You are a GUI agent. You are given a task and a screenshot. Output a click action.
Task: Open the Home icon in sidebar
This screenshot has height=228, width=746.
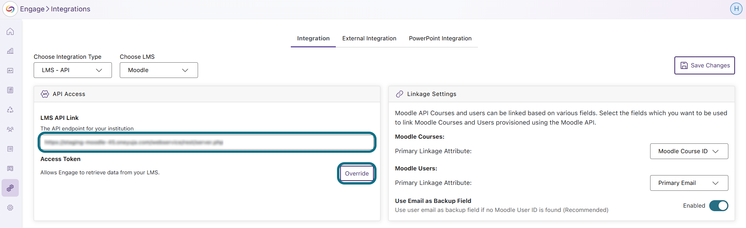coord(10,31)
